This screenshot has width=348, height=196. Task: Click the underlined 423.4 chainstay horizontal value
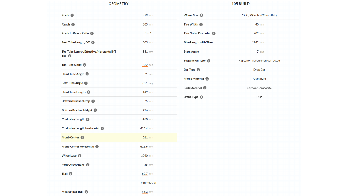(144, 128)
